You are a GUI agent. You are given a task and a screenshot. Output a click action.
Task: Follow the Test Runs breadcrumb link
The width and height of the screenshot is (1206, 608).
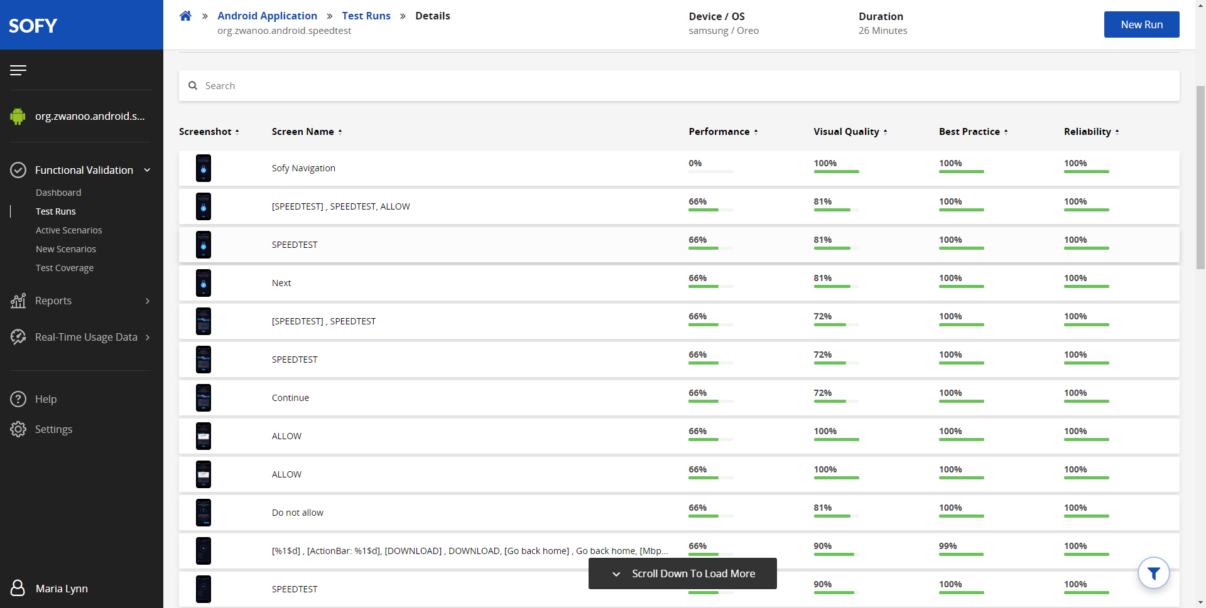click(x=366, y=16)
